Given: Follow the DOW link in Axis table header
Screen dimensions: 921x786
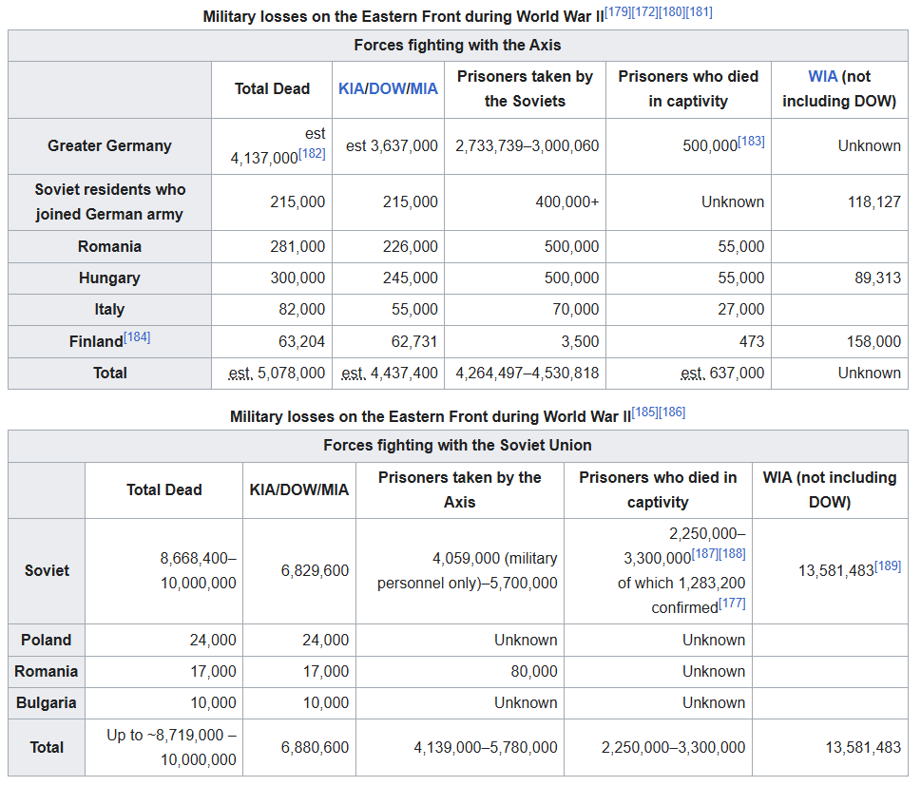Looking at the screenshot, I should (x=387, y=88).
